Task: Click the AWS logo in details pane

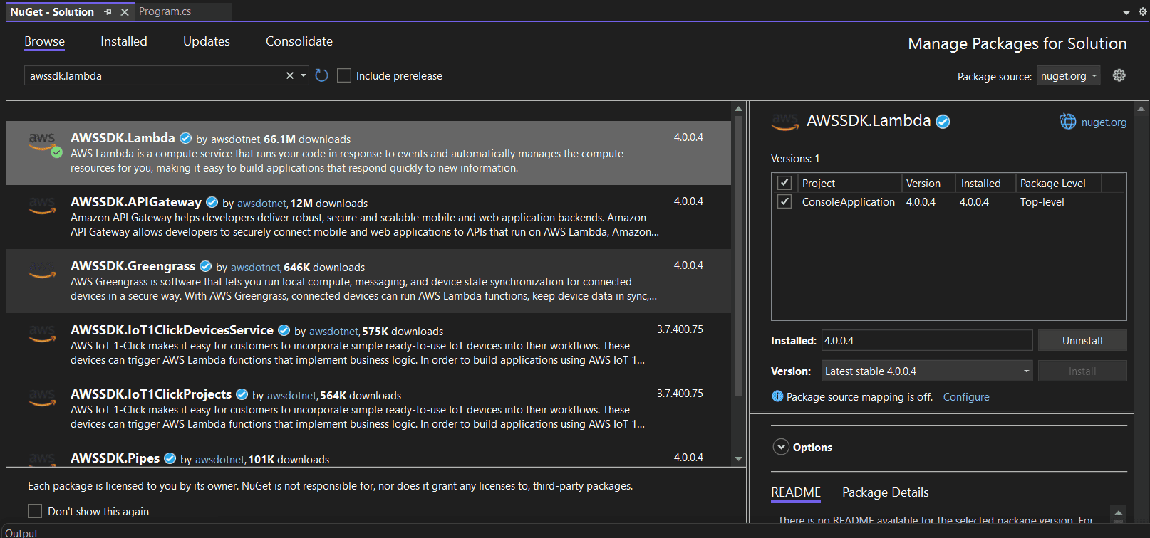Action: [785, 122]
